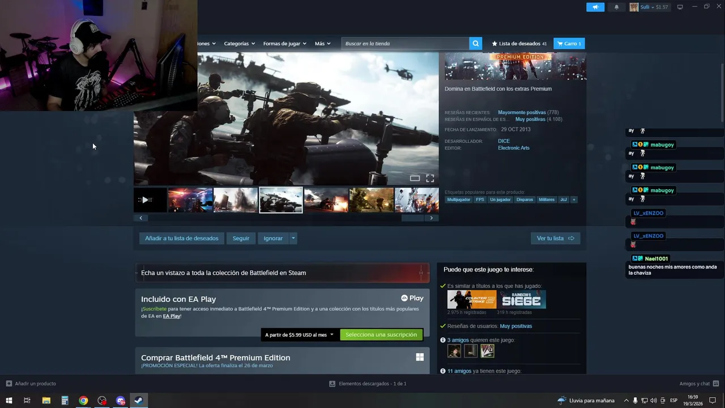
Task: Open the Formas de jugar menu
Action: (284, 44)
